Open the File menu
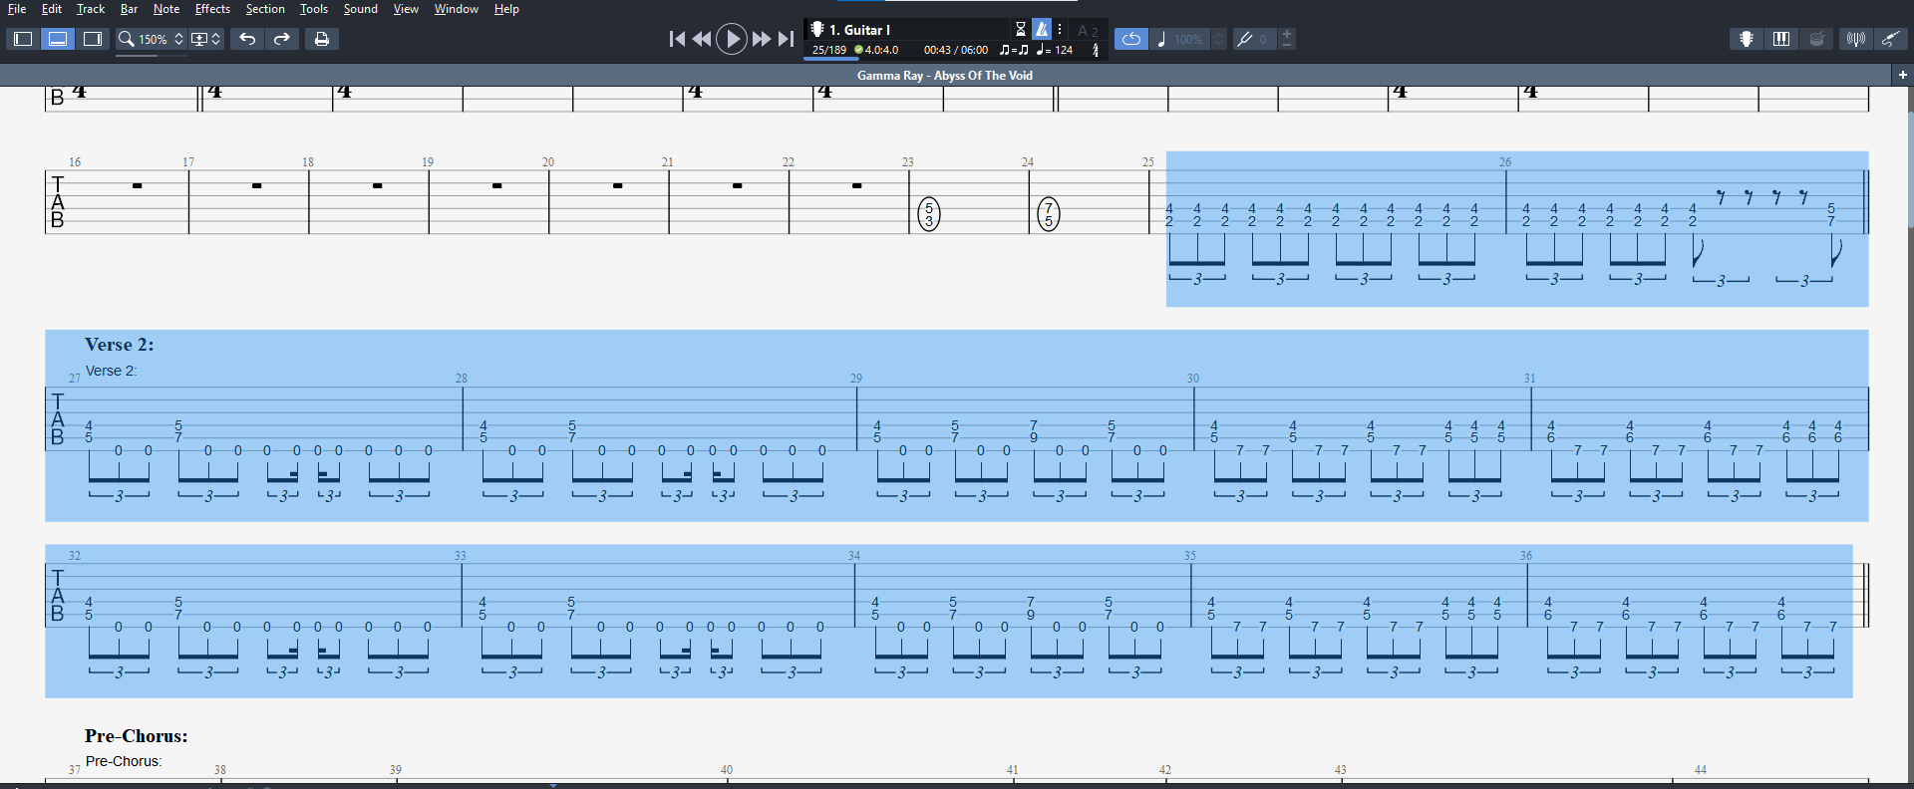The image size is (1914, 789). [x=17, y=9]
